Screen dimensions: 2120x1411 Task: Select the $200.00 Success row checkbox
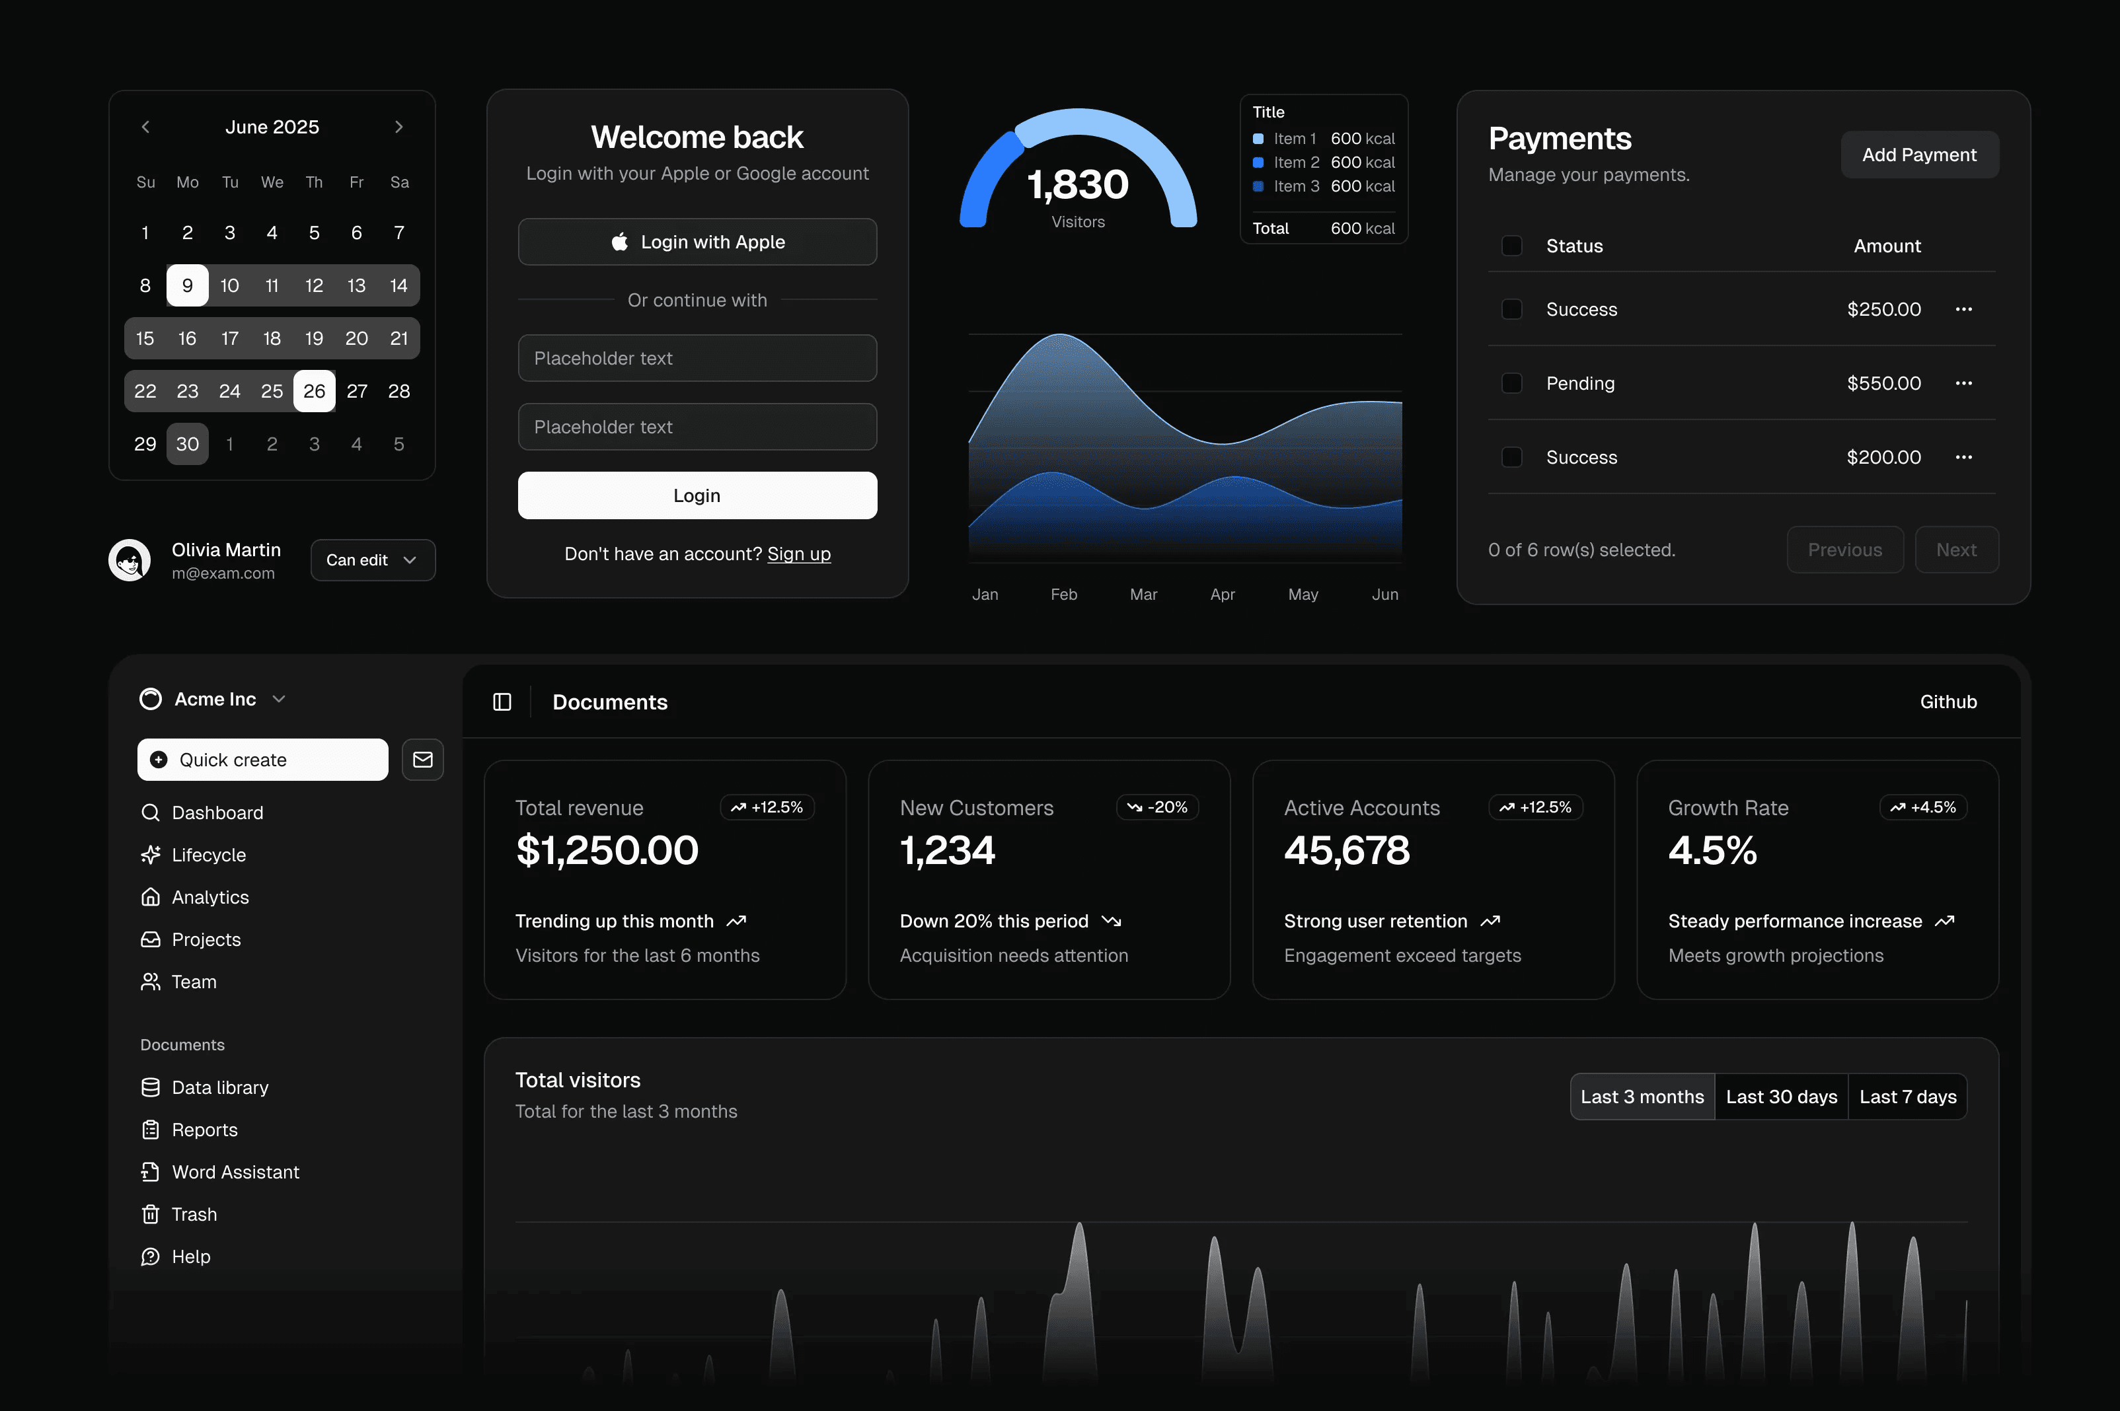1511,457
